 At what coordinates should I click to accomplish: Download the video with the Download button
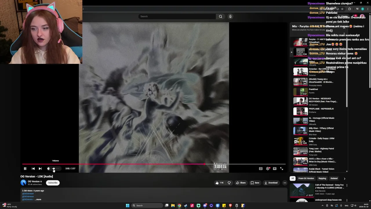tap(271, 183)
